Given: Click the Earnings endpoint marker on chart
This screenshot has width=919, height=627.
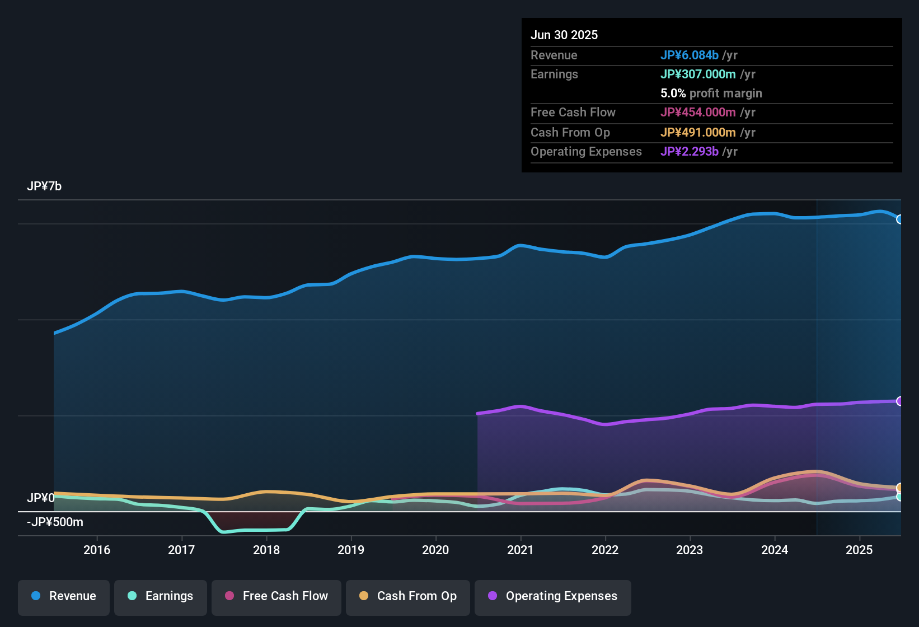Looking at the screenshot, I should pos(900,497).
